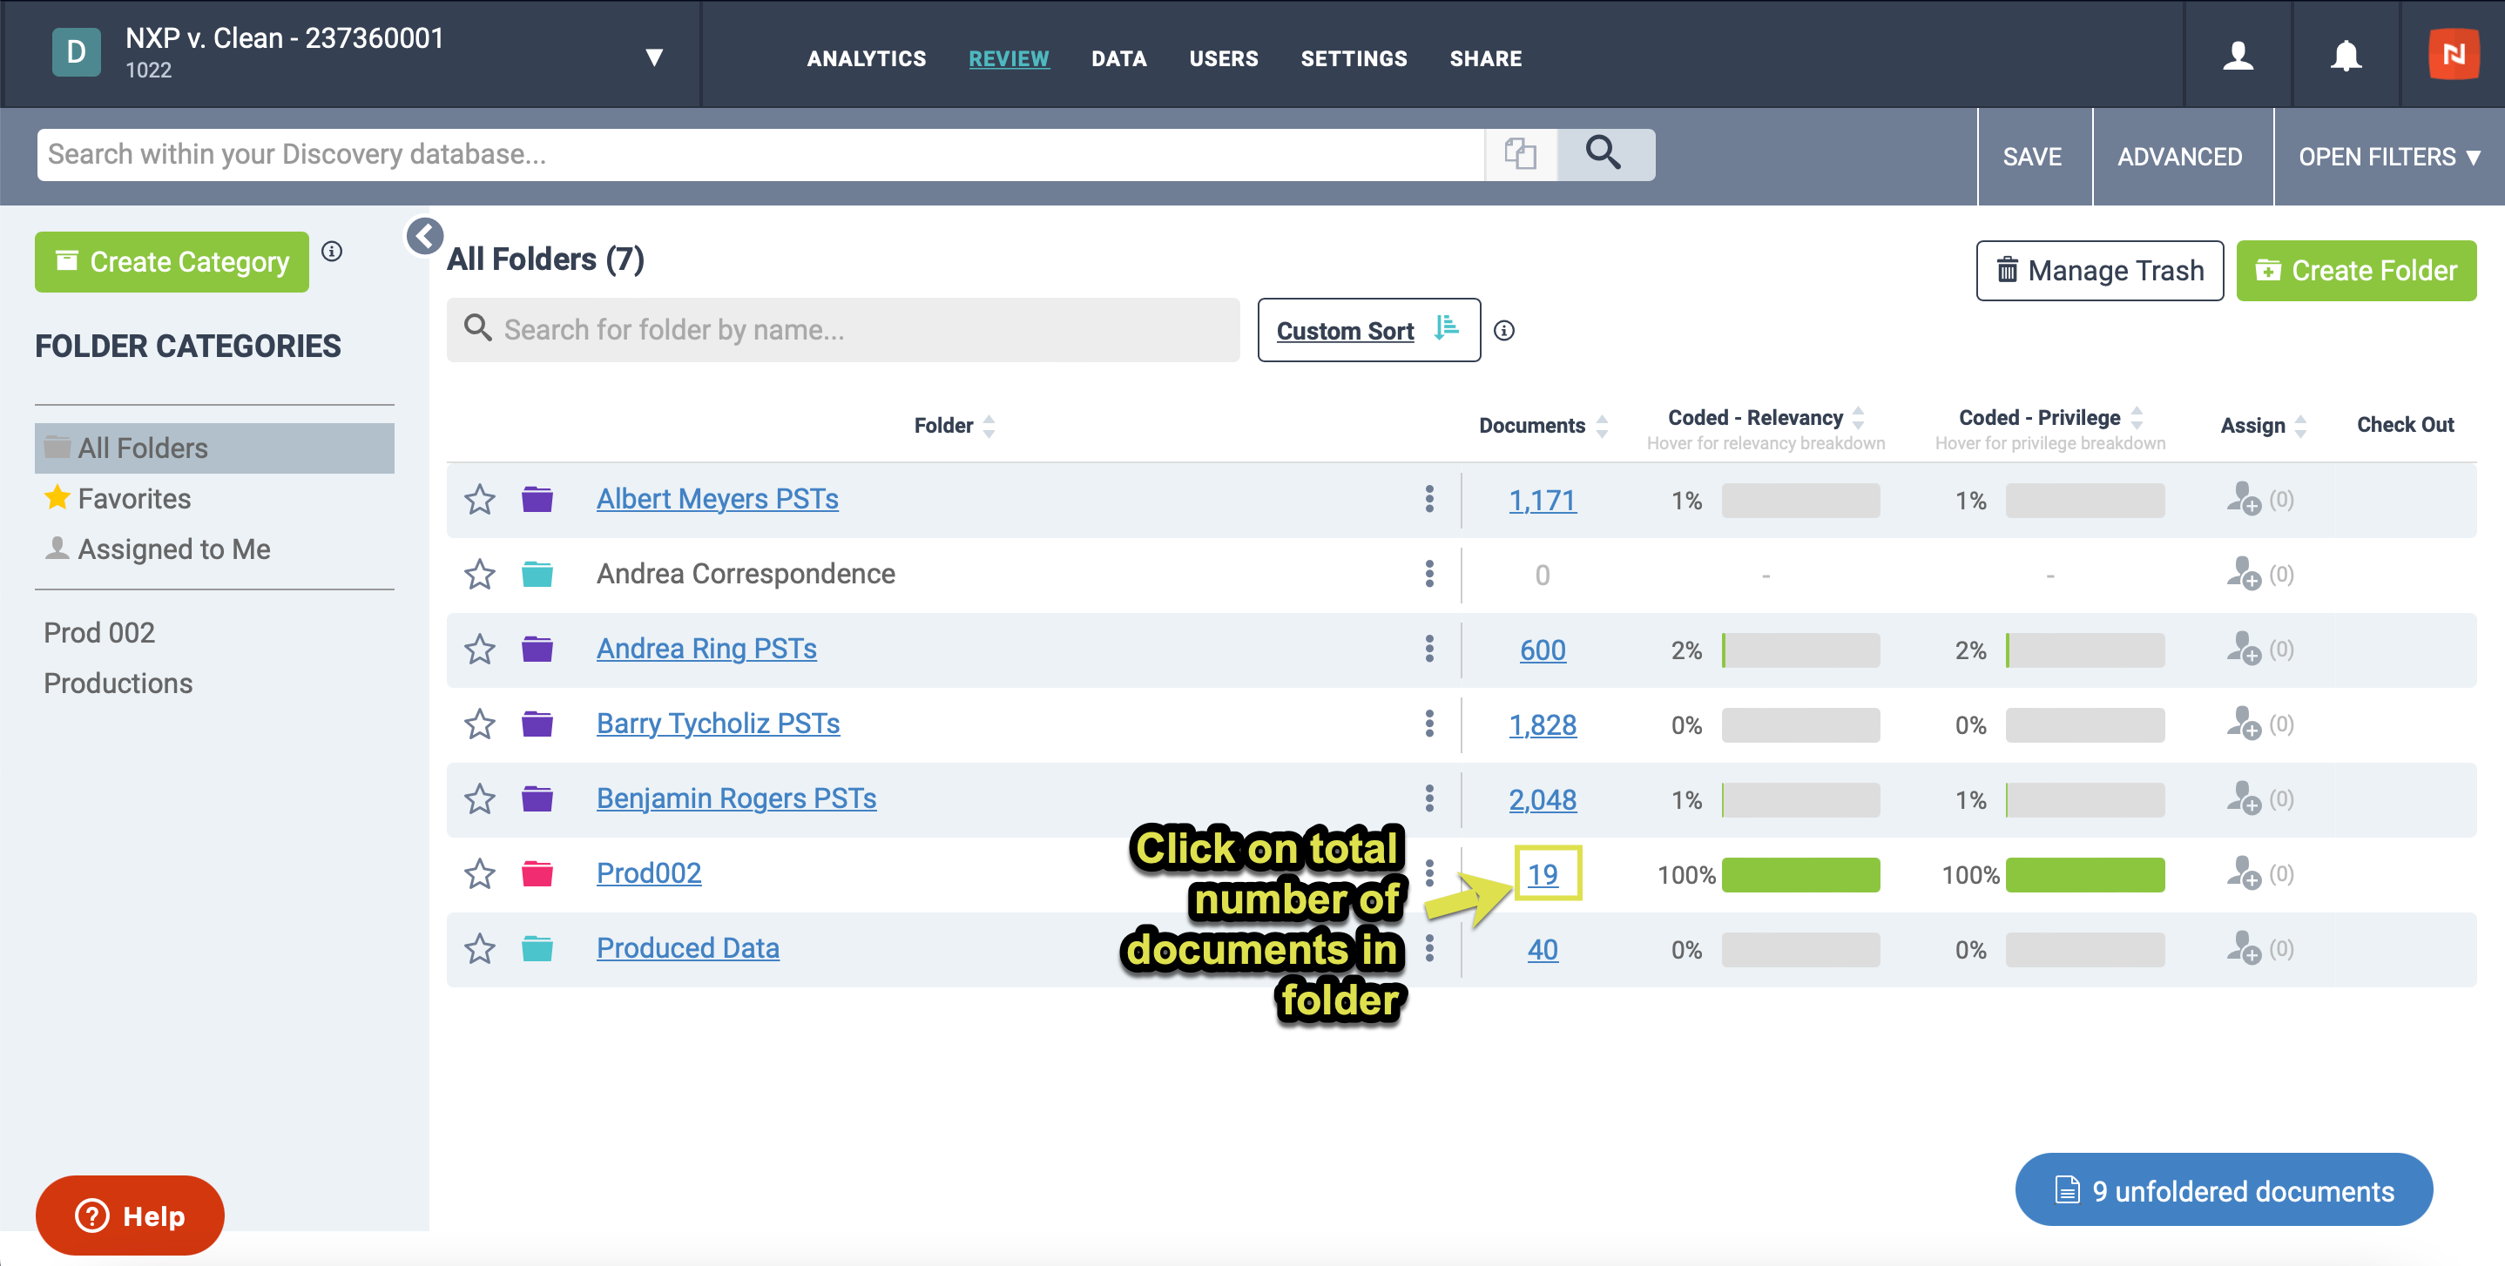Sort by Documents column header
2505x1266 pixels.
point(1543,425)
